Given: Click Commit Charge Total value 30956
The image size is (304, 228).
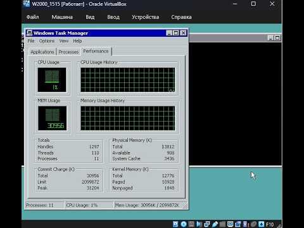Looking at the screenshot, I should [92, 175].
